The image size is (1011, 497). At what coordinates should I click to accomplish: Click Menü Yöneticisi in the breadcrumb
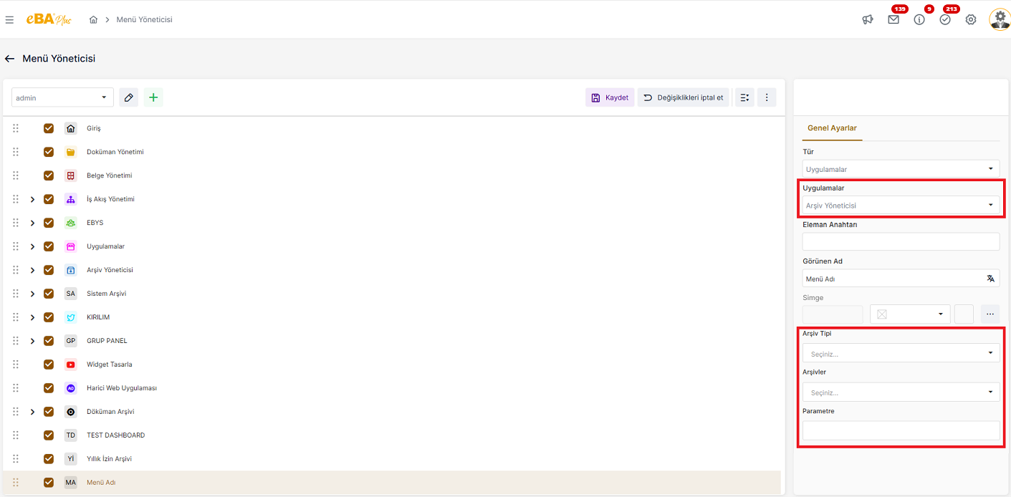click(x=144, y=20)
